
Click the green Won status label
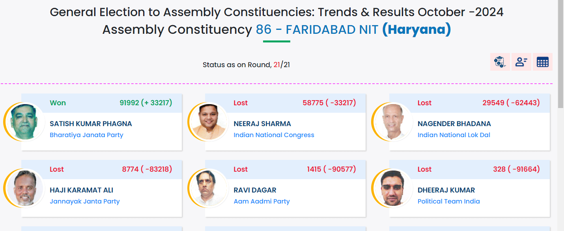click(x=58, y=103)
